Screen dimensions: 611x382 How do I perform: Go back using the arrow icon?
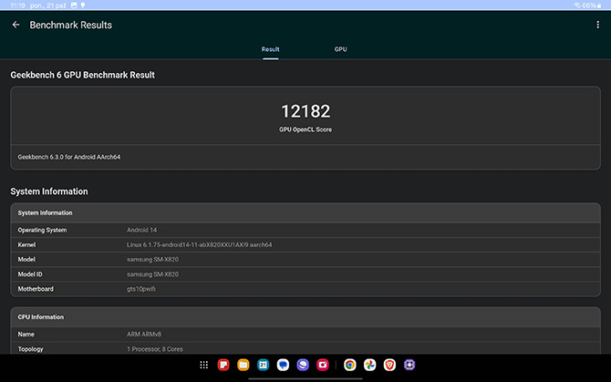(16, 25)
